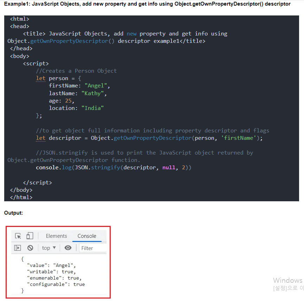Toggle the device toolbar icon

[x=30, y=236]
